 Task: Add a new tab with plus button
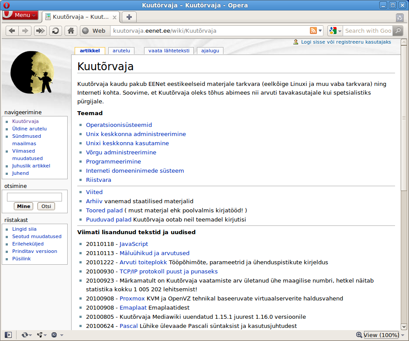pos(129,17)
